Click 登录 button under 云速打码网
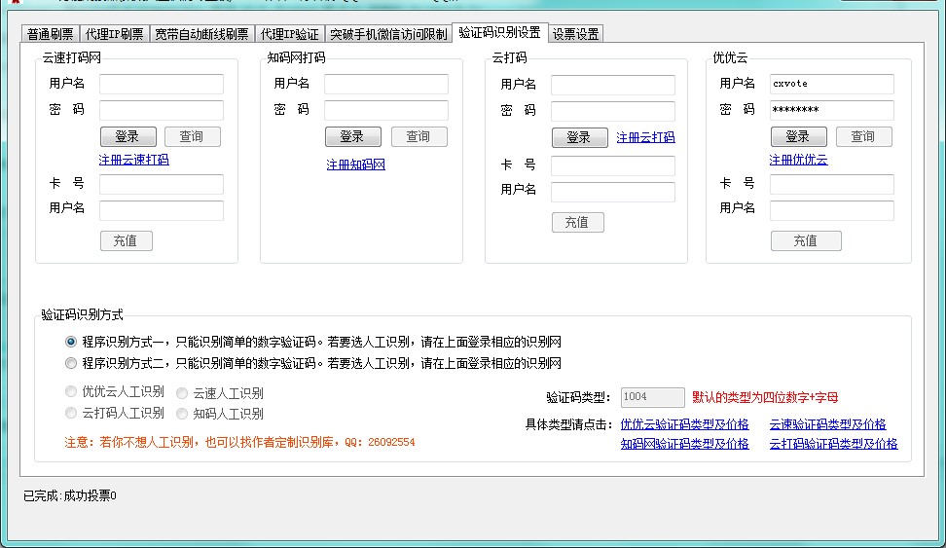The height and width of the screenshot is (548, 946). [x=127, y=136]
